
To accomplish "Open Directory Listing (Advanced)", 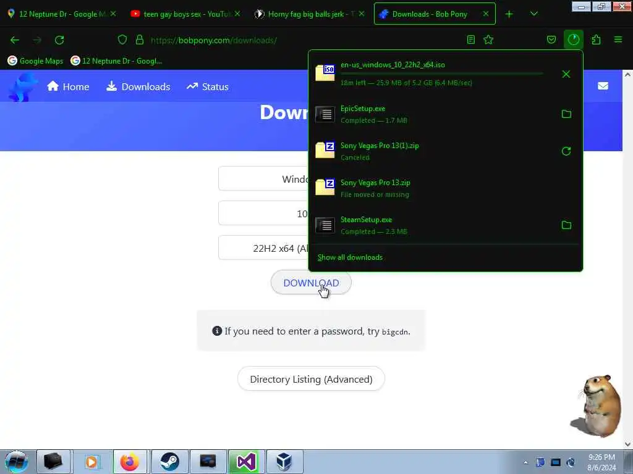I will (311, 379).
